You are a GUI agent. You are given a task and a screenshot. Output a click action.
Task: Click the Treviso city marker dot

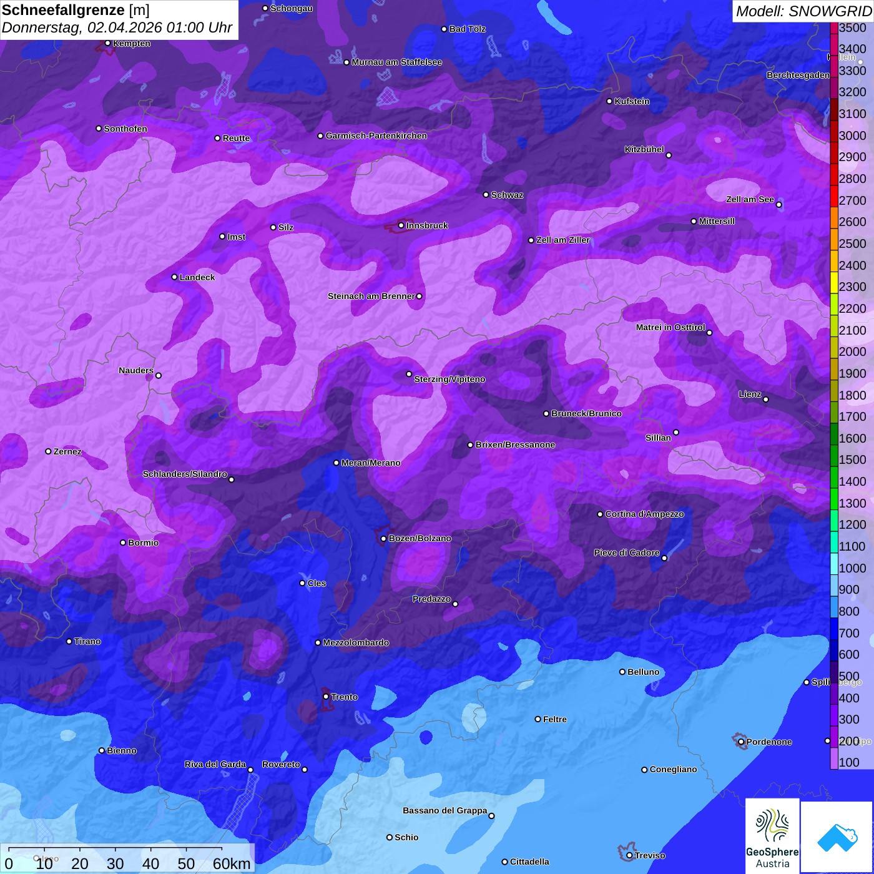coord(629,855)
